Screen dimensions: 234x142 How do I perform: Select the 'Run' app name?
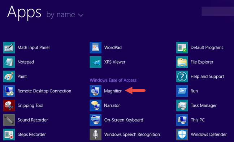tap(194, 91)
